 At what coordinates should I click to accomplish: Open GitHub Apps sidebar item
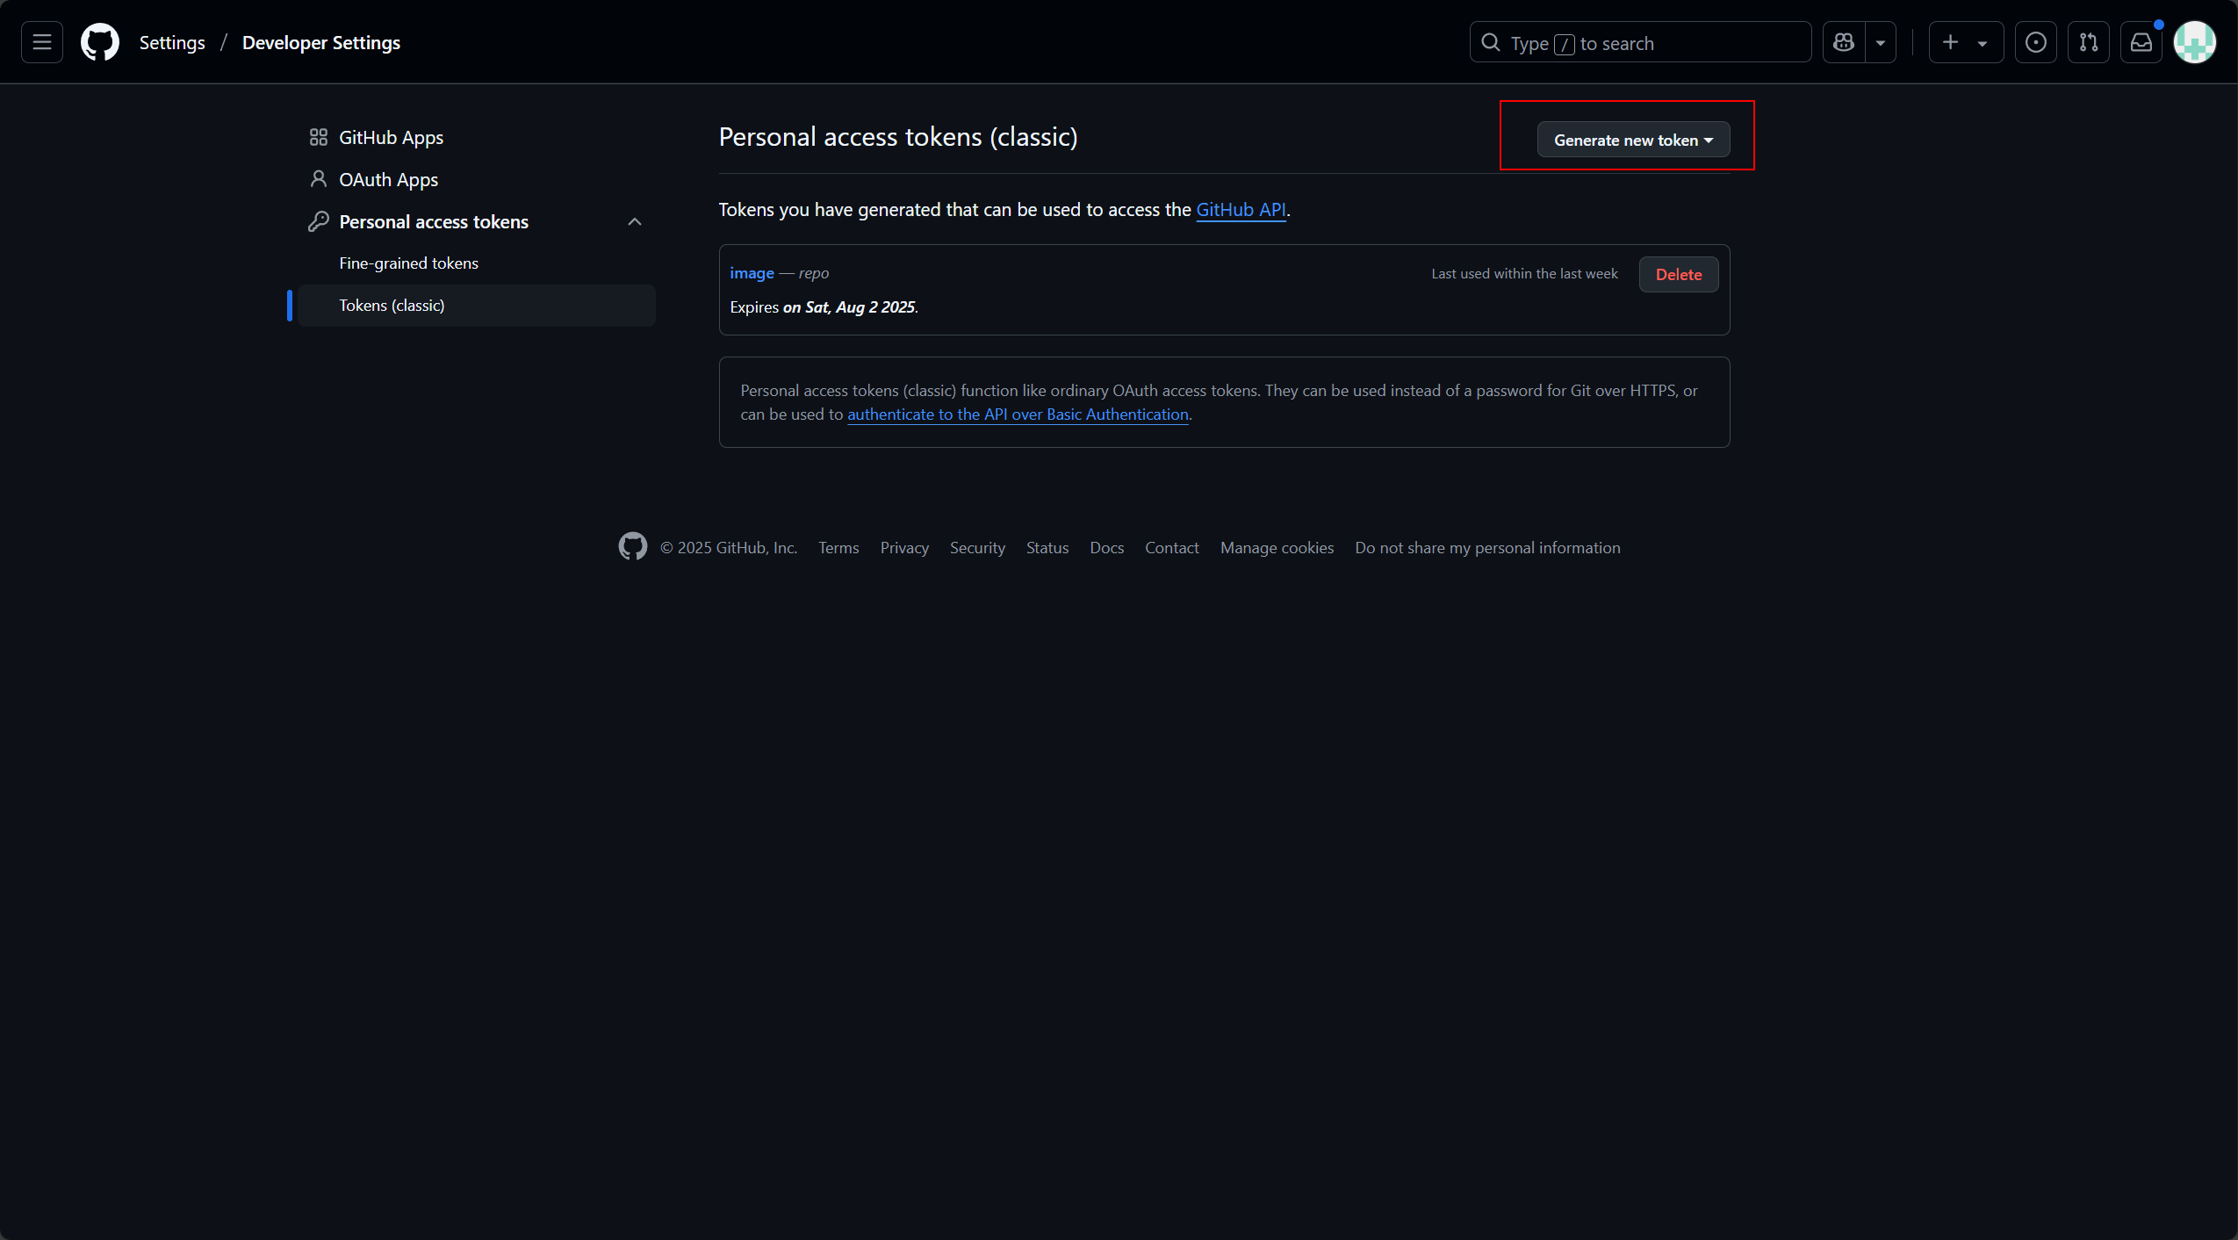point(391,138)
